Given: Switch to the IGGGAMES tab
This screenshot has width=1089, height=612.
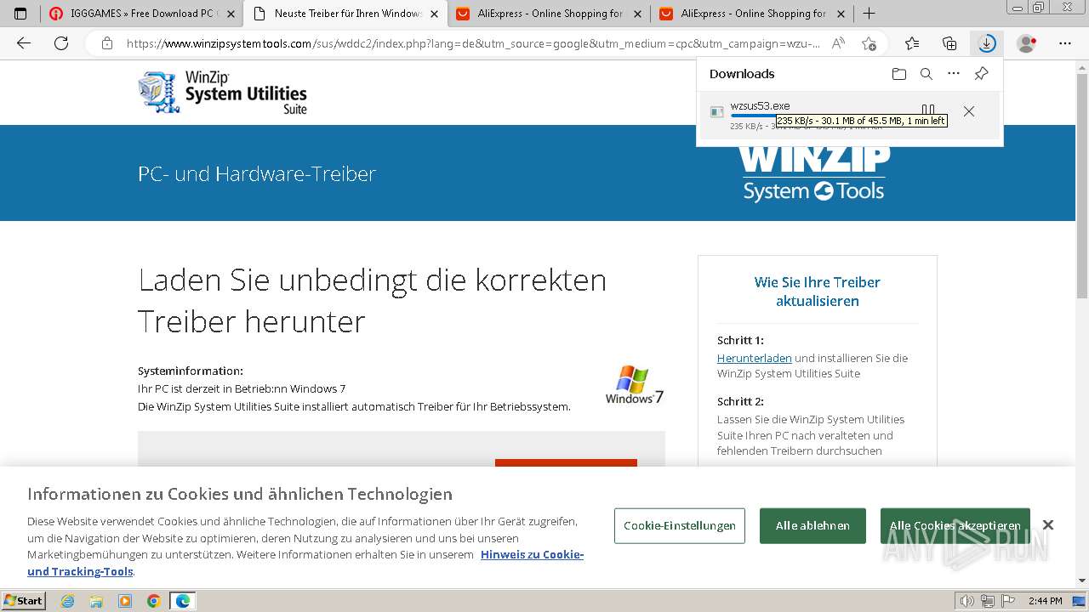Looking at the screenshot, I should click(143, 14).
